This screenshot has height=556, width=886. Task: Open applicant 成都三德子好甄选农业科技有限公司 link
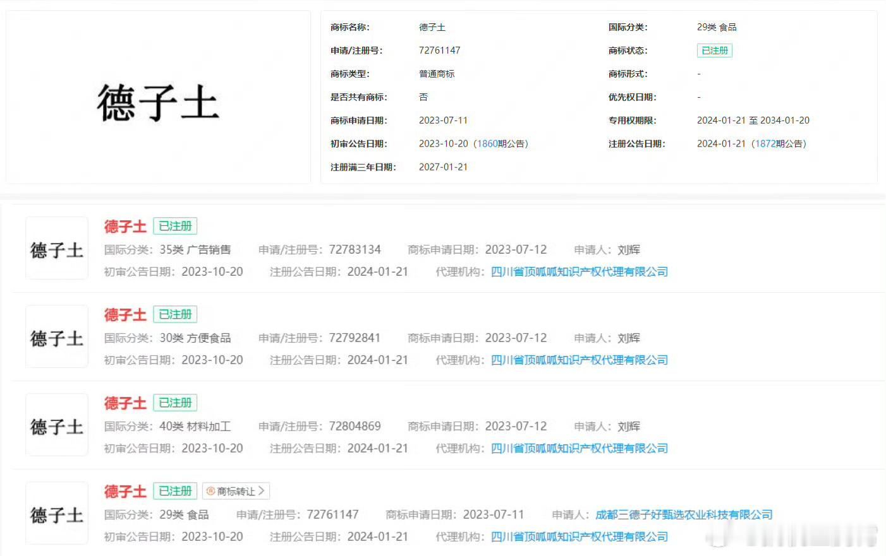684,515
